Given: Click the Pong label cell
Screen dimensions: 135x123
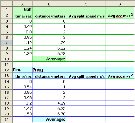Looking at the screenshot, I should pyautogui.click(x=49, y=70).
